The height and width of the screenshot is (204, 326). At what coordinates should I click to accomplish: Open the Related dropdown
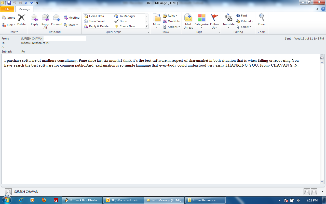point(245,21)
